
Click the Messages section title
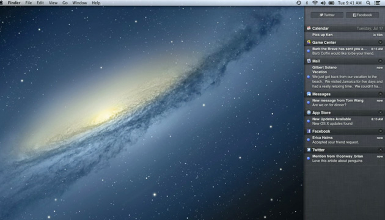click(x=321, y=94)
